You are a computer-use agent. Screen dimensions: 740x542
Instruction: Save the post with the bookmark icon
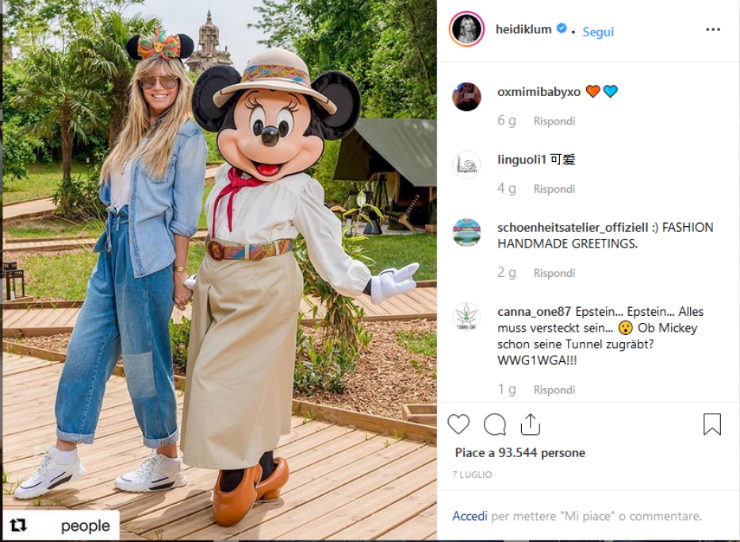[711, 424]
